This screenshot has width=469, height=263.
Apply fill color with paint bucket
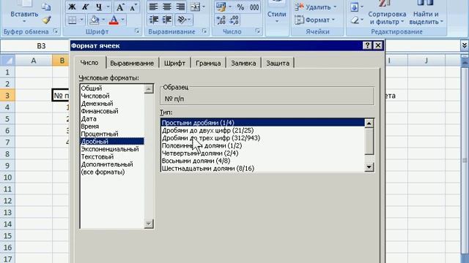pos(95,20)
